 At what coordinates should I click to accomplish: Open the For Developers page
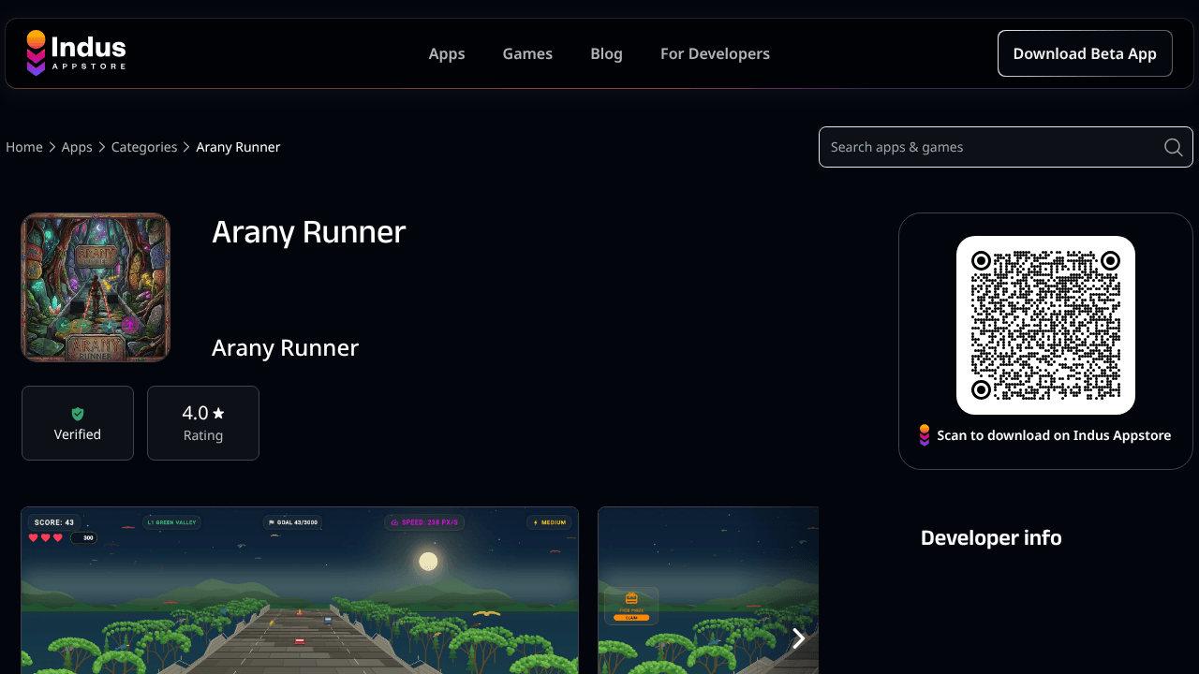point(715,53)
